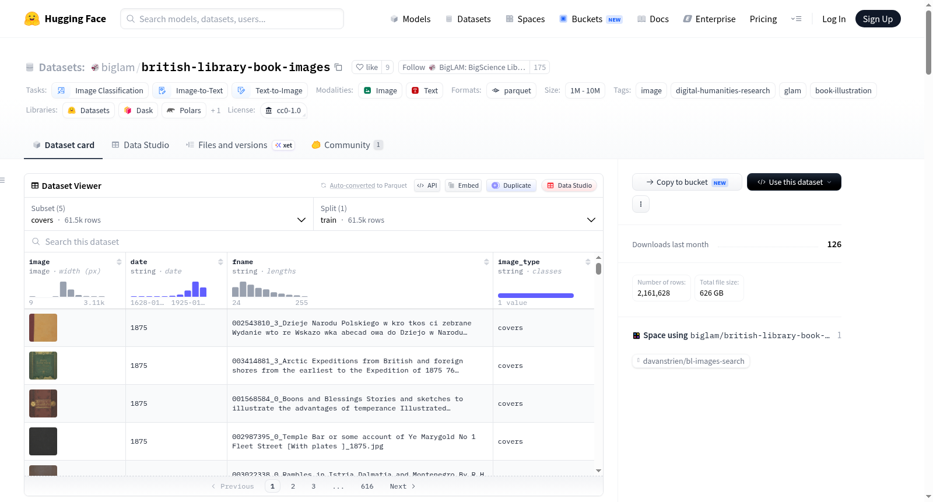Screen dimensions: 933x502
Task: Click the Image-to-Text task tag
Action: coord(191,90)
